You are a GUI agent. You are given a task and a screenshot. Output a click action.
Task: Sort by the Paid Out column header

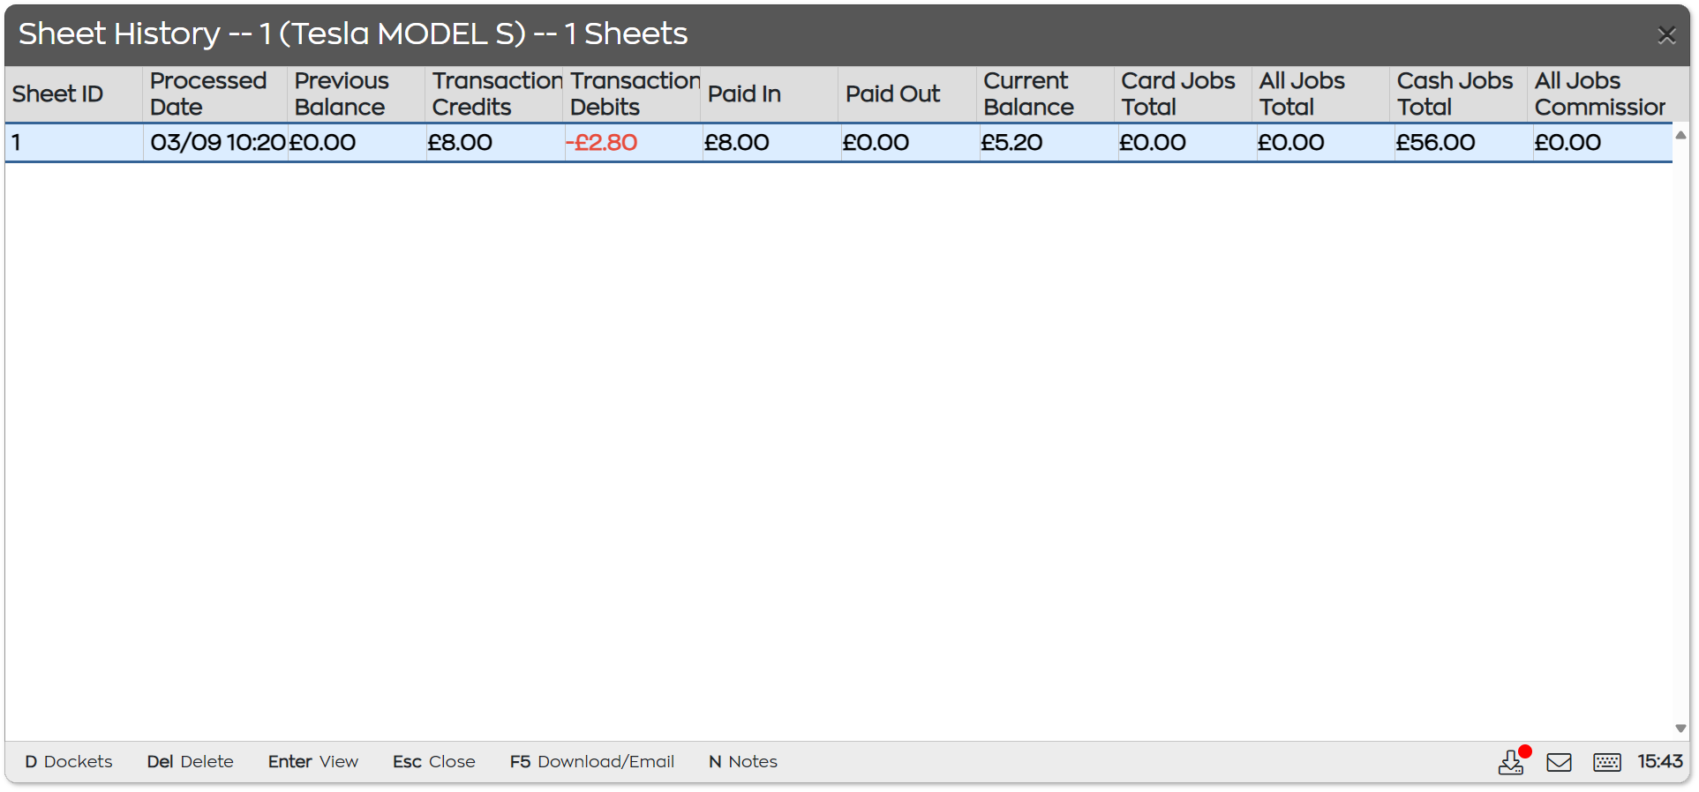pyautogui.click(x=907, y=93)
